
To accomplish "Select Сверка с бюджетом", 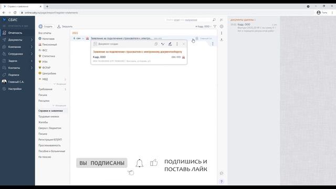I will coord(50,128).
